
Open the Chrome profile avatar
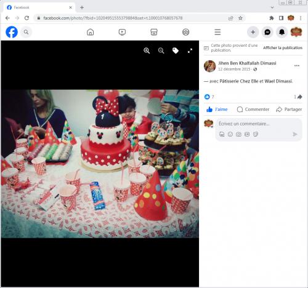[x=291, y=18]
